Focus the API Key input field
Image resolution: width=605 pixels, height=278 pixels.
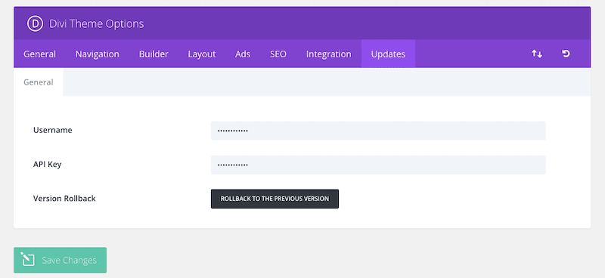tap(378, 165)
